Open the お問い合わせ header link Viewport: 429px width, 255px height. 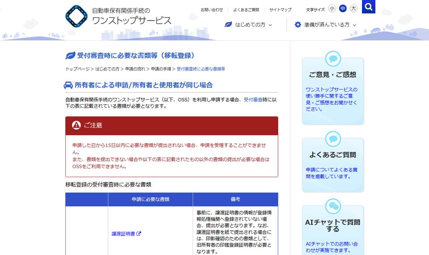[x=212, y=10]
